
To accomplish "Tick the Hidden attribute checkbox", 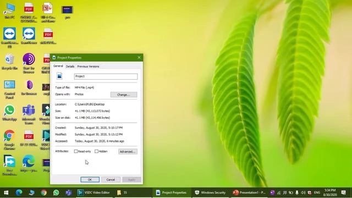I will [96, 151].
